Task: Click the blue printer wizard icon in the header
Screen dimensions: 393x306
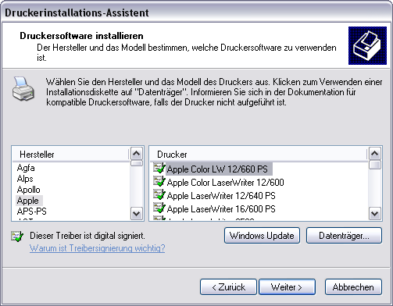Action: [x=367, y=45]
